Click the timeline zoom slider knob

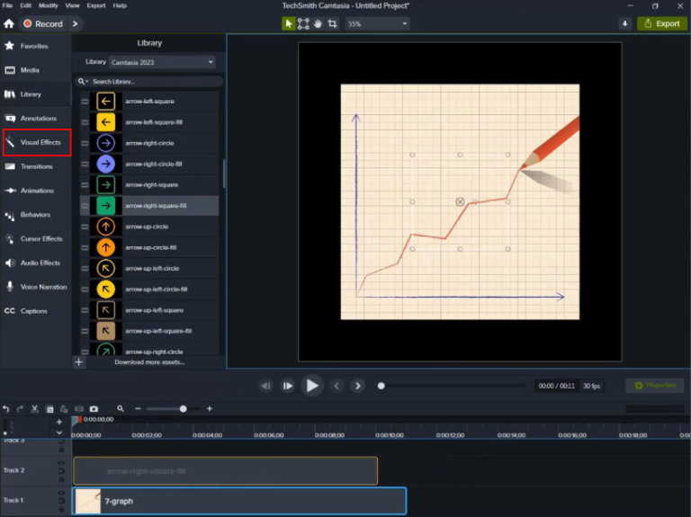pyautogui.click(x=183, y=409)
